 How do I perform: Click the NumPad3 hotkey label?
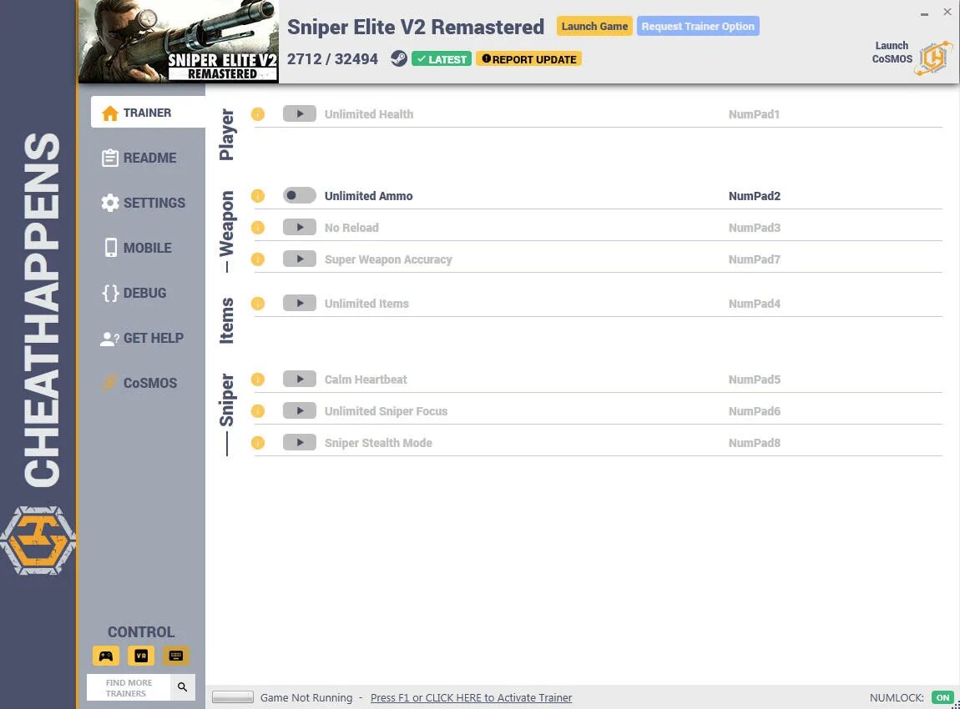pos(755,228)
